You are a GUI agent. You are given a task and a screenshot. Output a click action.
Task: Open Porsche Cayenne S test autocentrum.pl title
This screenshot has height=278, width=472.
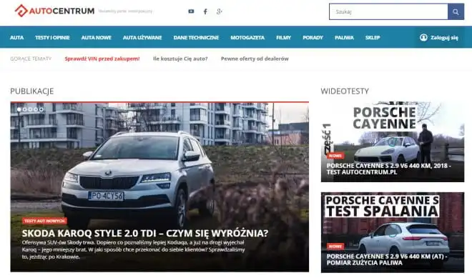click(388, 169)
